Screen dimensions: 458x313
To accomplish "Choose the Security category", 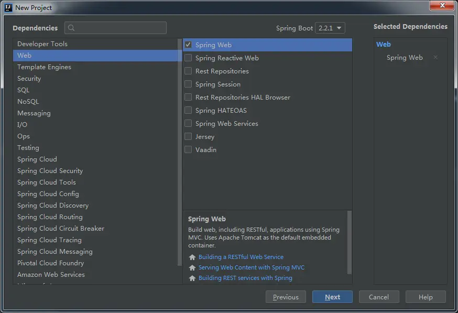I will coord(95,79).
